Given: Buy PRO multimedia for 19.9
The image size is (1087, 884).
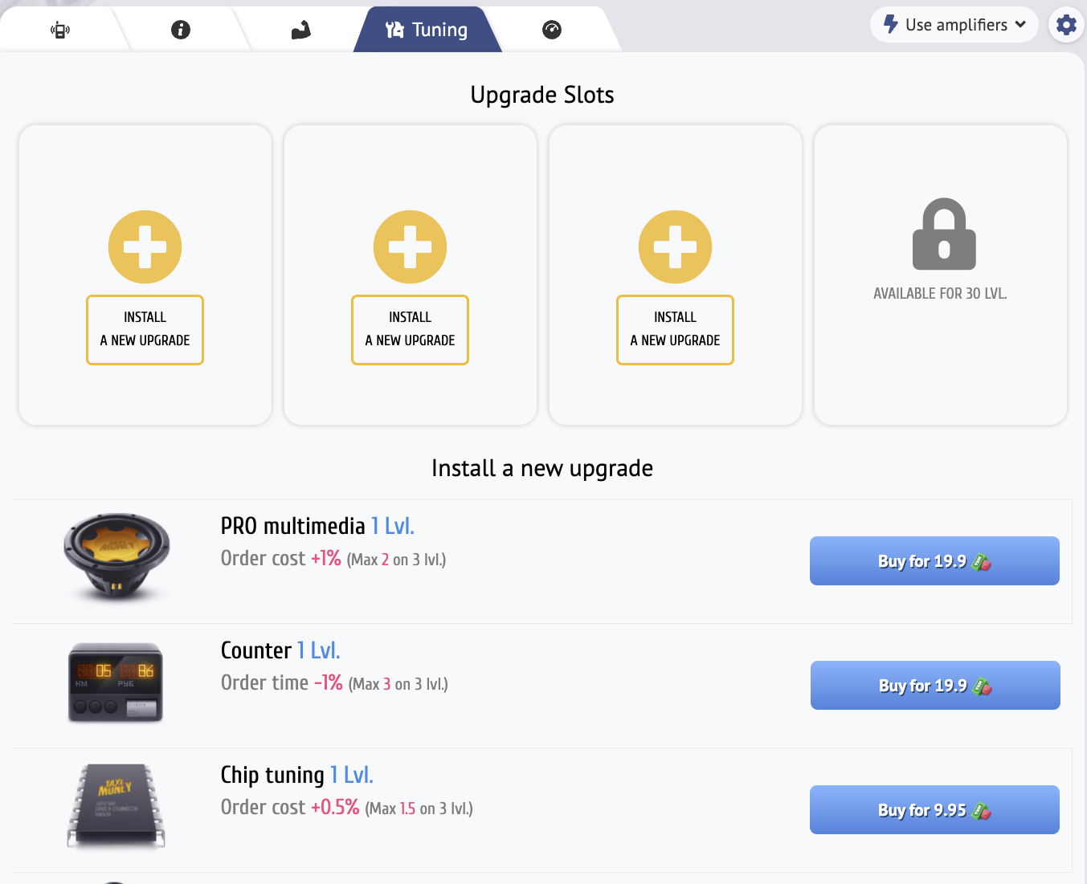Looking at the screenshot, I should coord(934,561).
